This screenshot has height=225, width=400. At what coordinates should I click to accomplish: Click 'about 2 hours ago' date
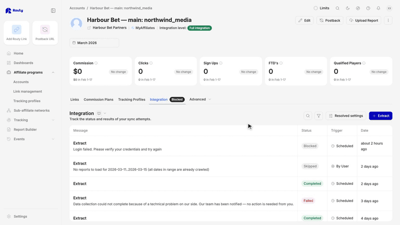(372, 146)
